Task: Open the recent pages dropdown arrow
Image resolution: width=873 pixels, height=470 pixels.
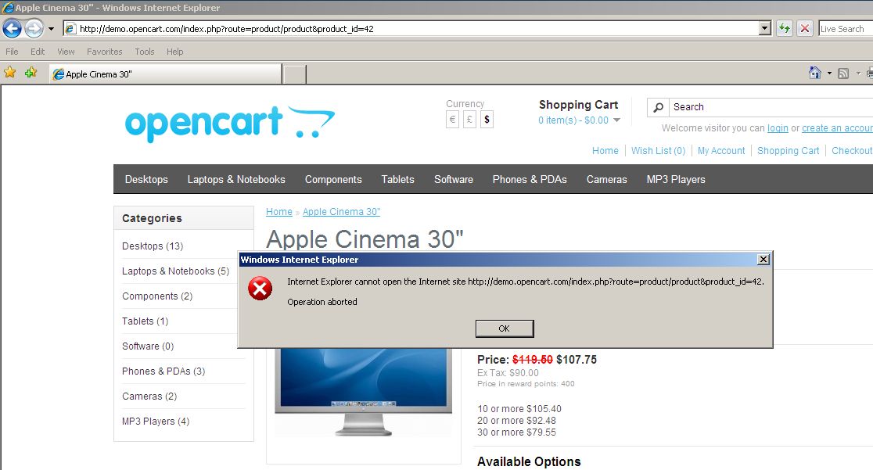Action: tap(51, 29)
